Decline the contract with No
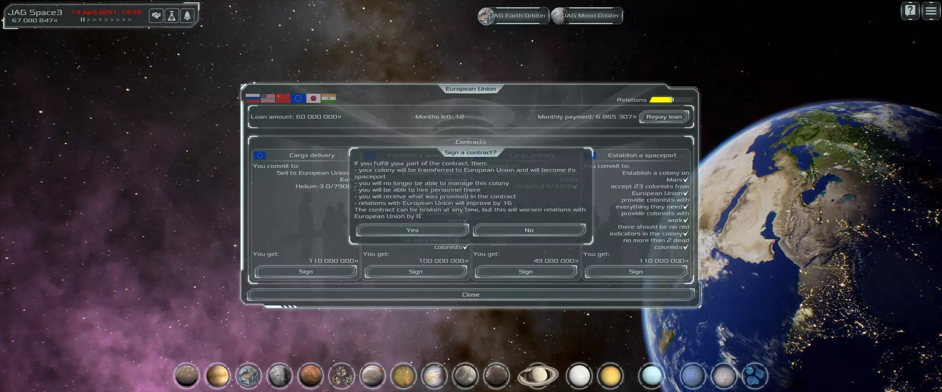Viewport: 942px width, 392px height. [529, 230]
